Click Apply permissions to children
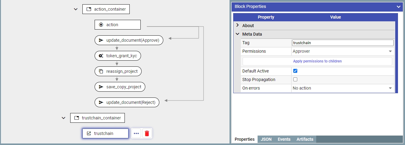 pos(317,61)
